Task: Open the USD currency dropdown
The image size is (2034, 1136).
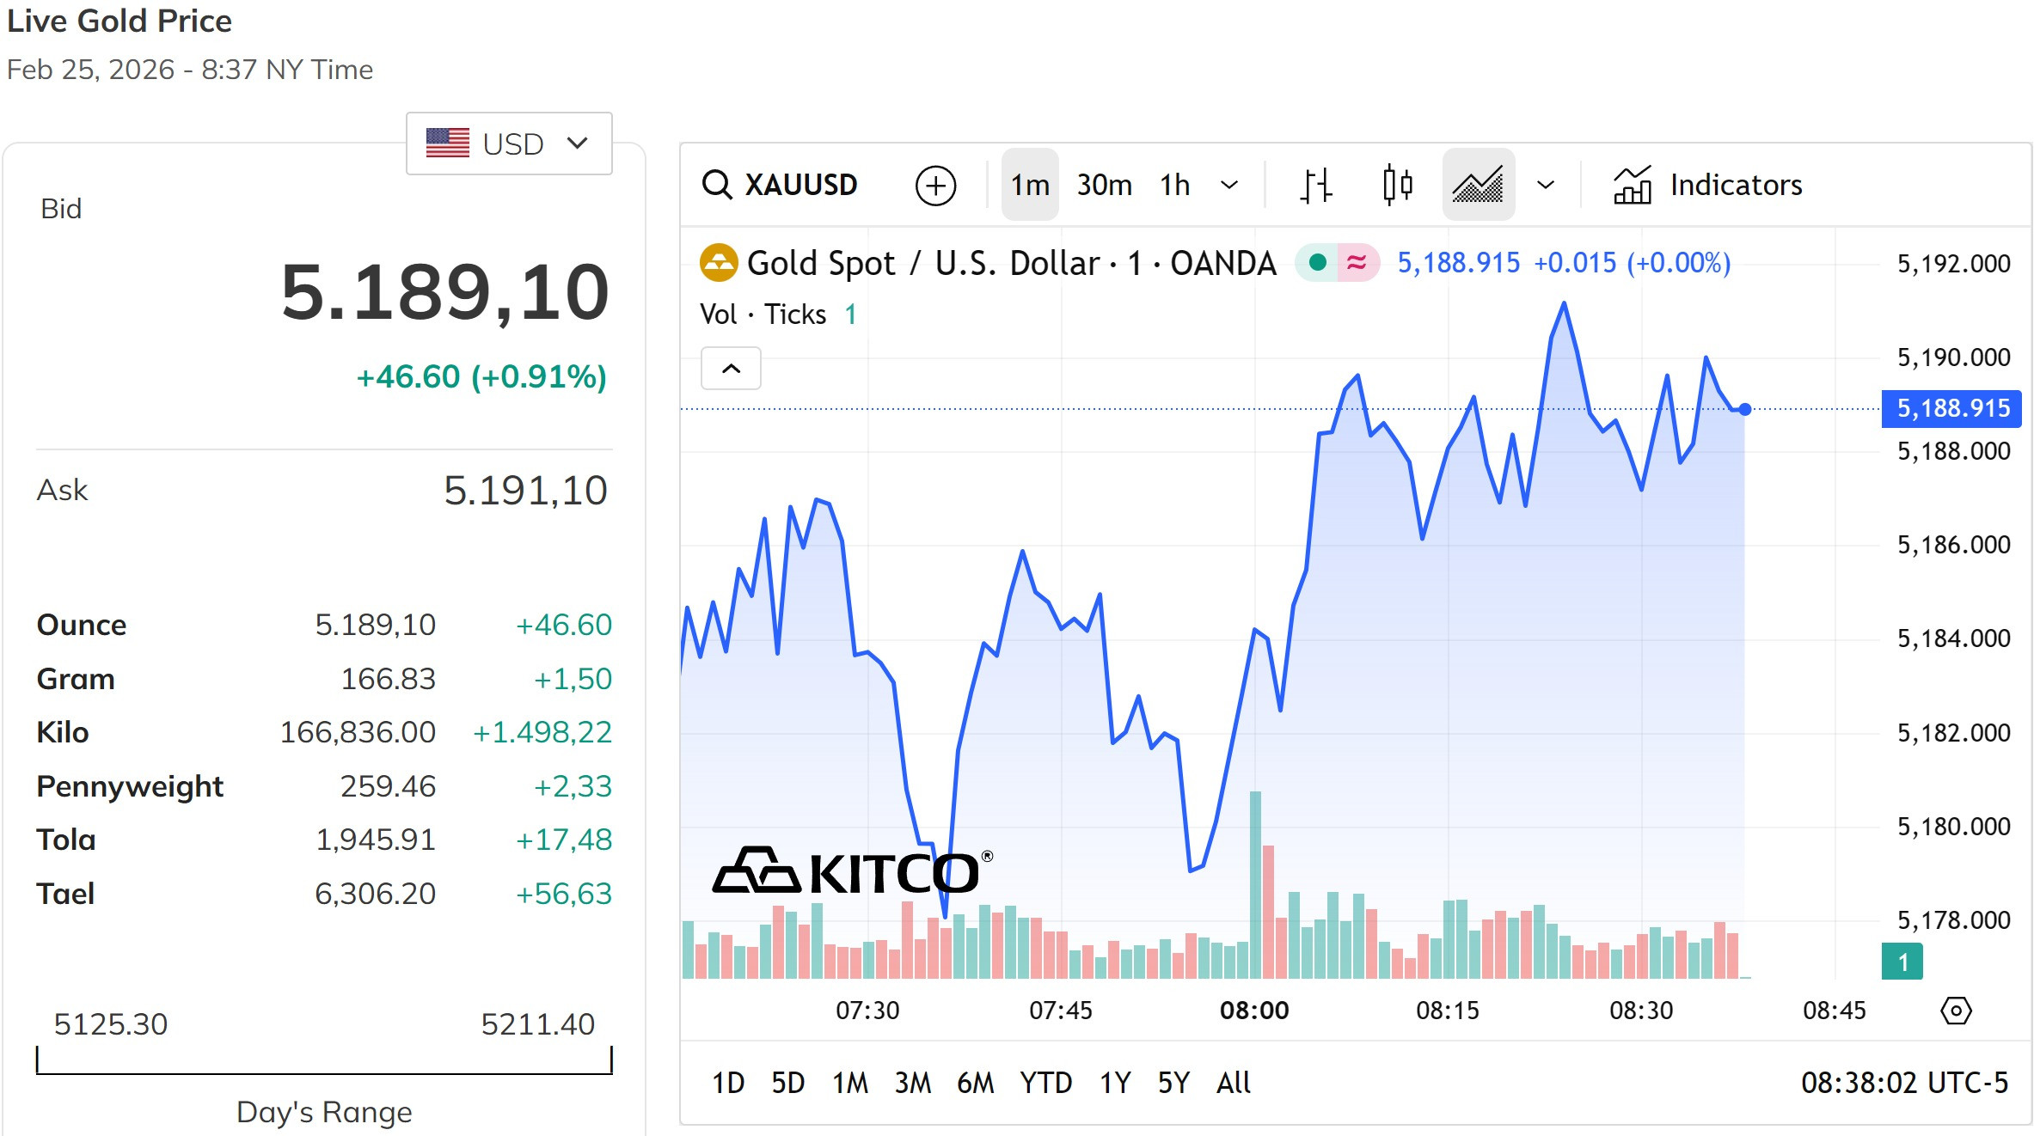Action: 509,144
